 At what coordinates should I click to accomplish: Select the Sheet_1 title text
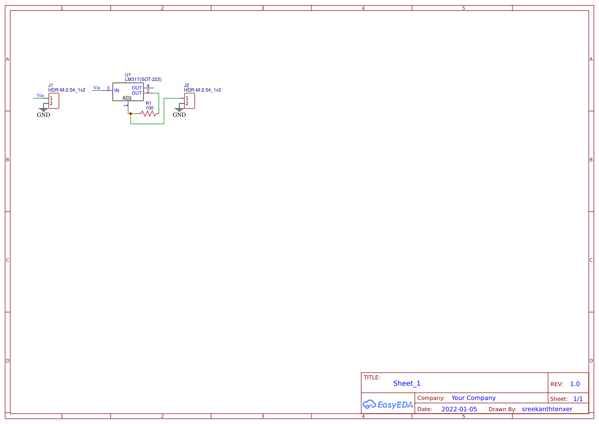tap(406, 383)
